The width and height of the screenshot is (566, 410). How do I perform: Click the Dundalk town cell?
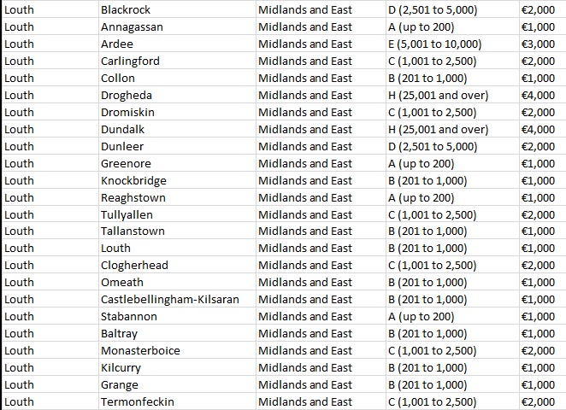click(x=177, y=129)
